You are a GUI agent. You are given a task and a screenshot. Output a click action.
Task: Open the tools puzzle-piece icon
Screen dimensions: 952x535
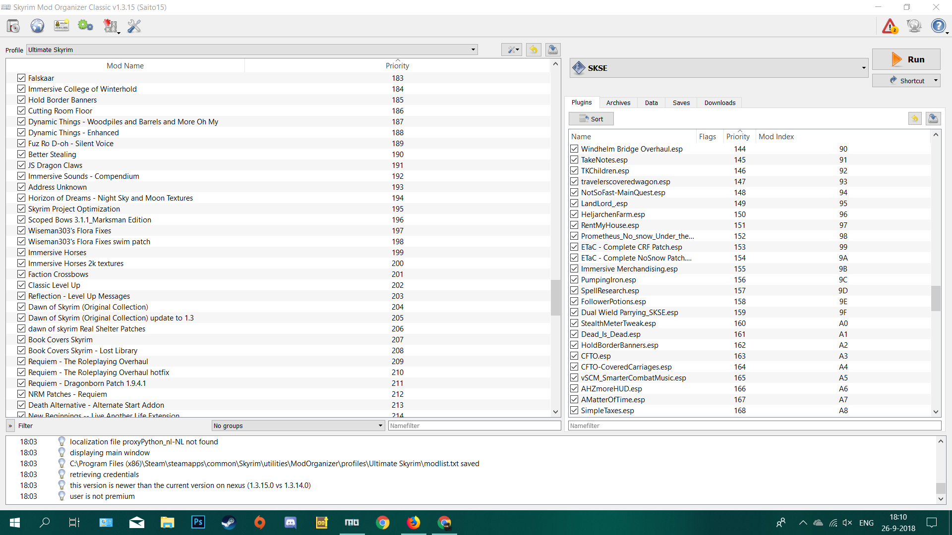click(x=110, y=26)
